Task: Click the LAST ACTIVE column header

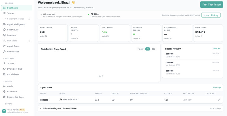Action: 189,93
